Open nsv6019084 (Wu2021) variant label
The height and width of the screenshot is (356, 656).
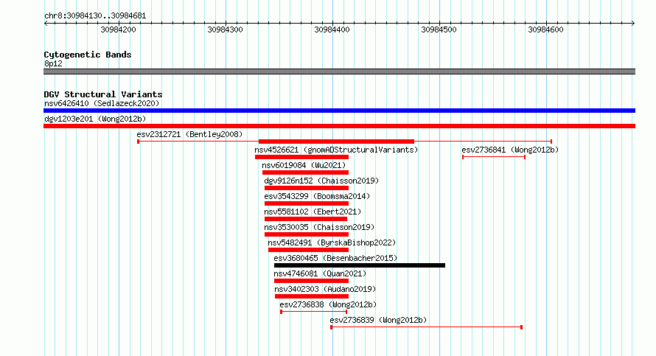click(x=304, y=165)
